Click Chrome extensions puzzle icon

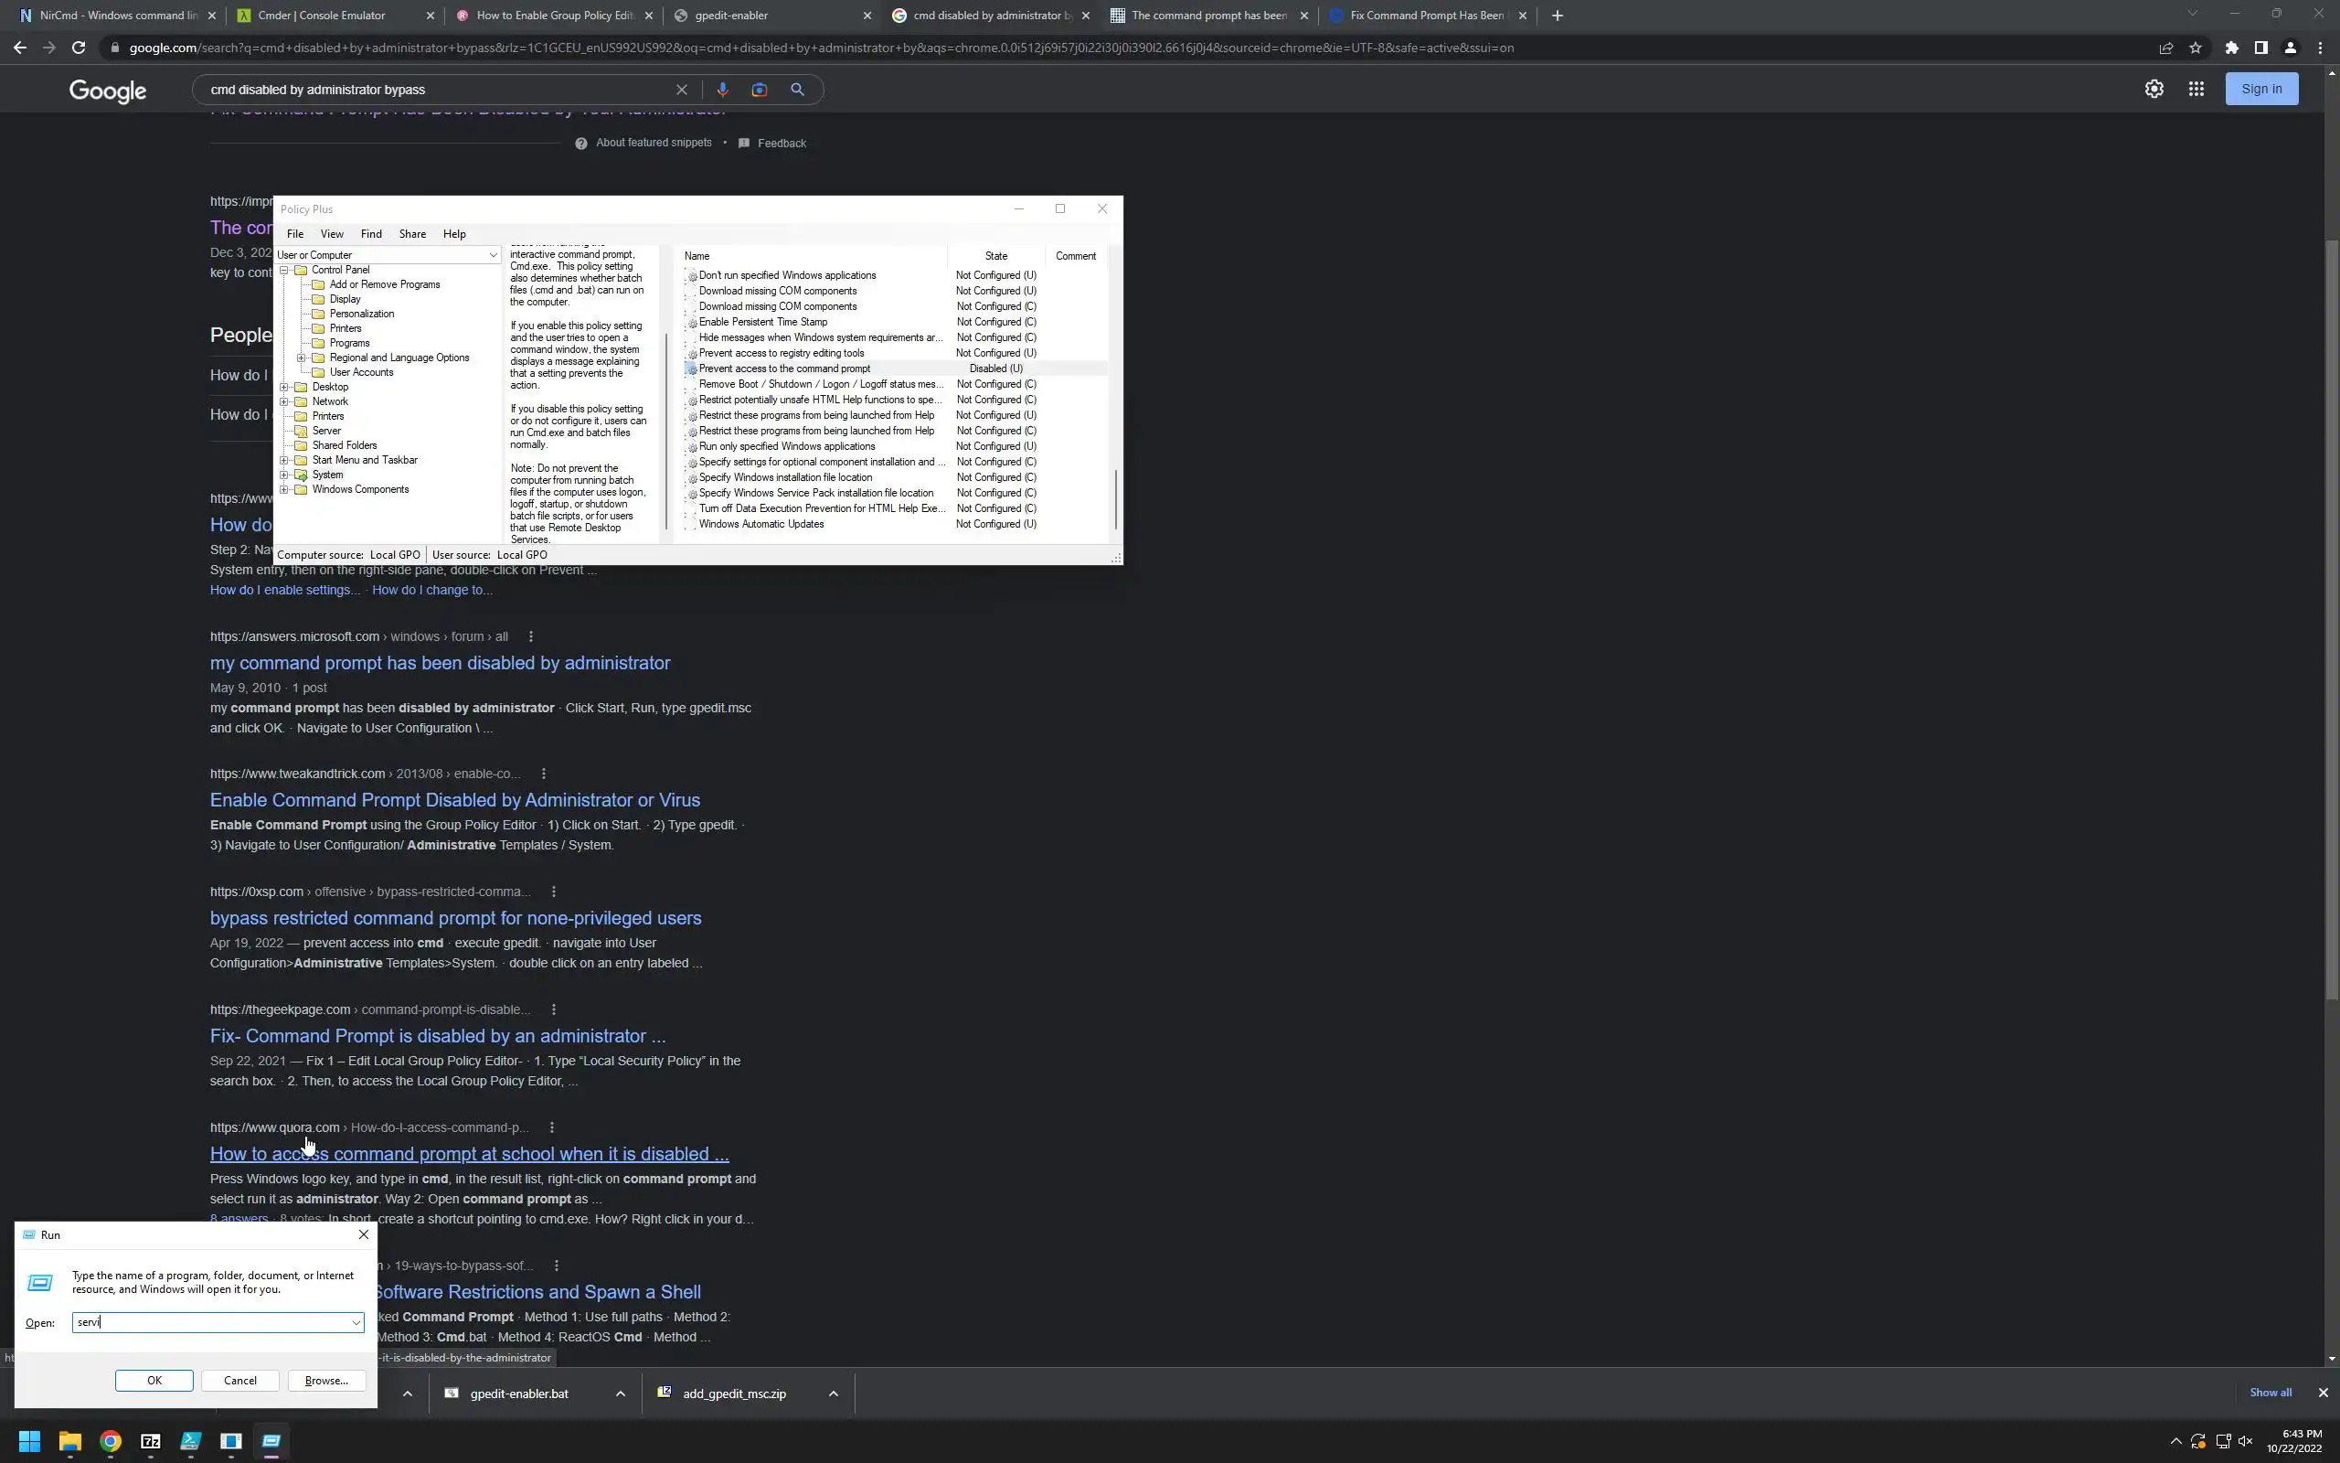pos(2232,48)
